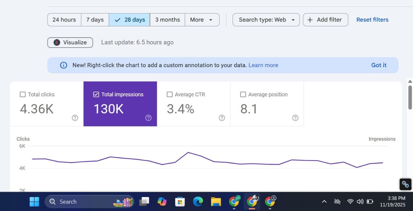Click the help icon on Average position card
This screenshot has height=211, width=413.
[295, 118]
